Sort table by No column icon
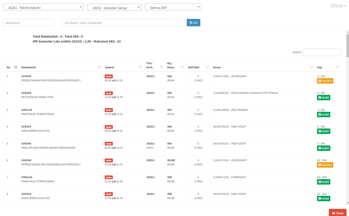The width and height of the screenshot is (349, 216). pyautogui.click(x=16, y=67)
